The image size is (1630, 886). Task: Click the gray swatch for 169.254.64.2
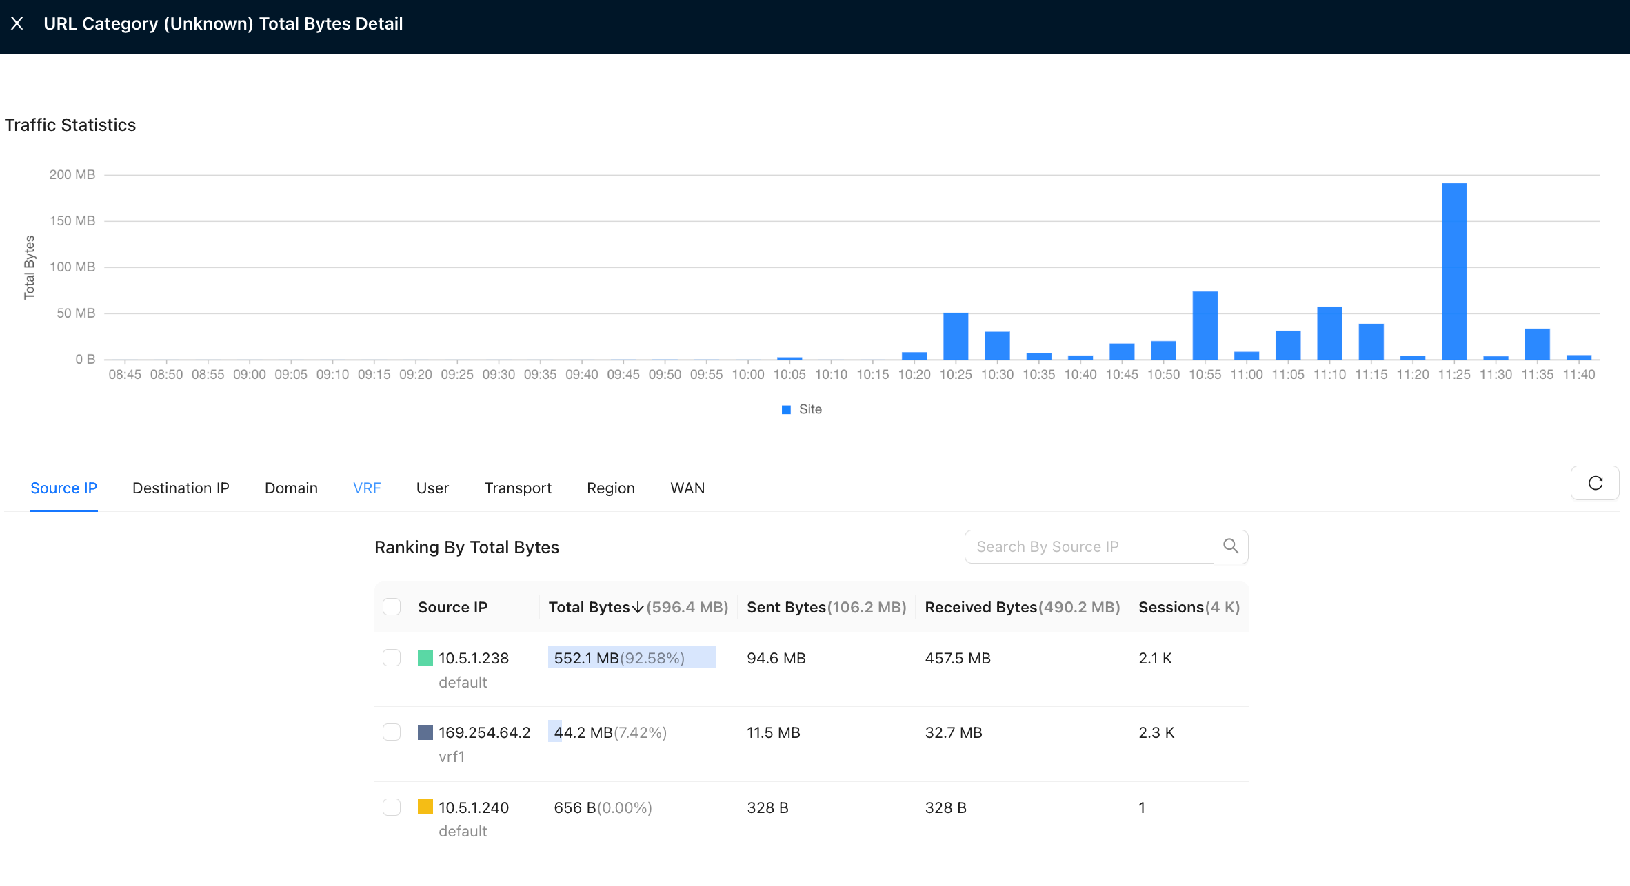pyautogui.click(x=425, y=732)
